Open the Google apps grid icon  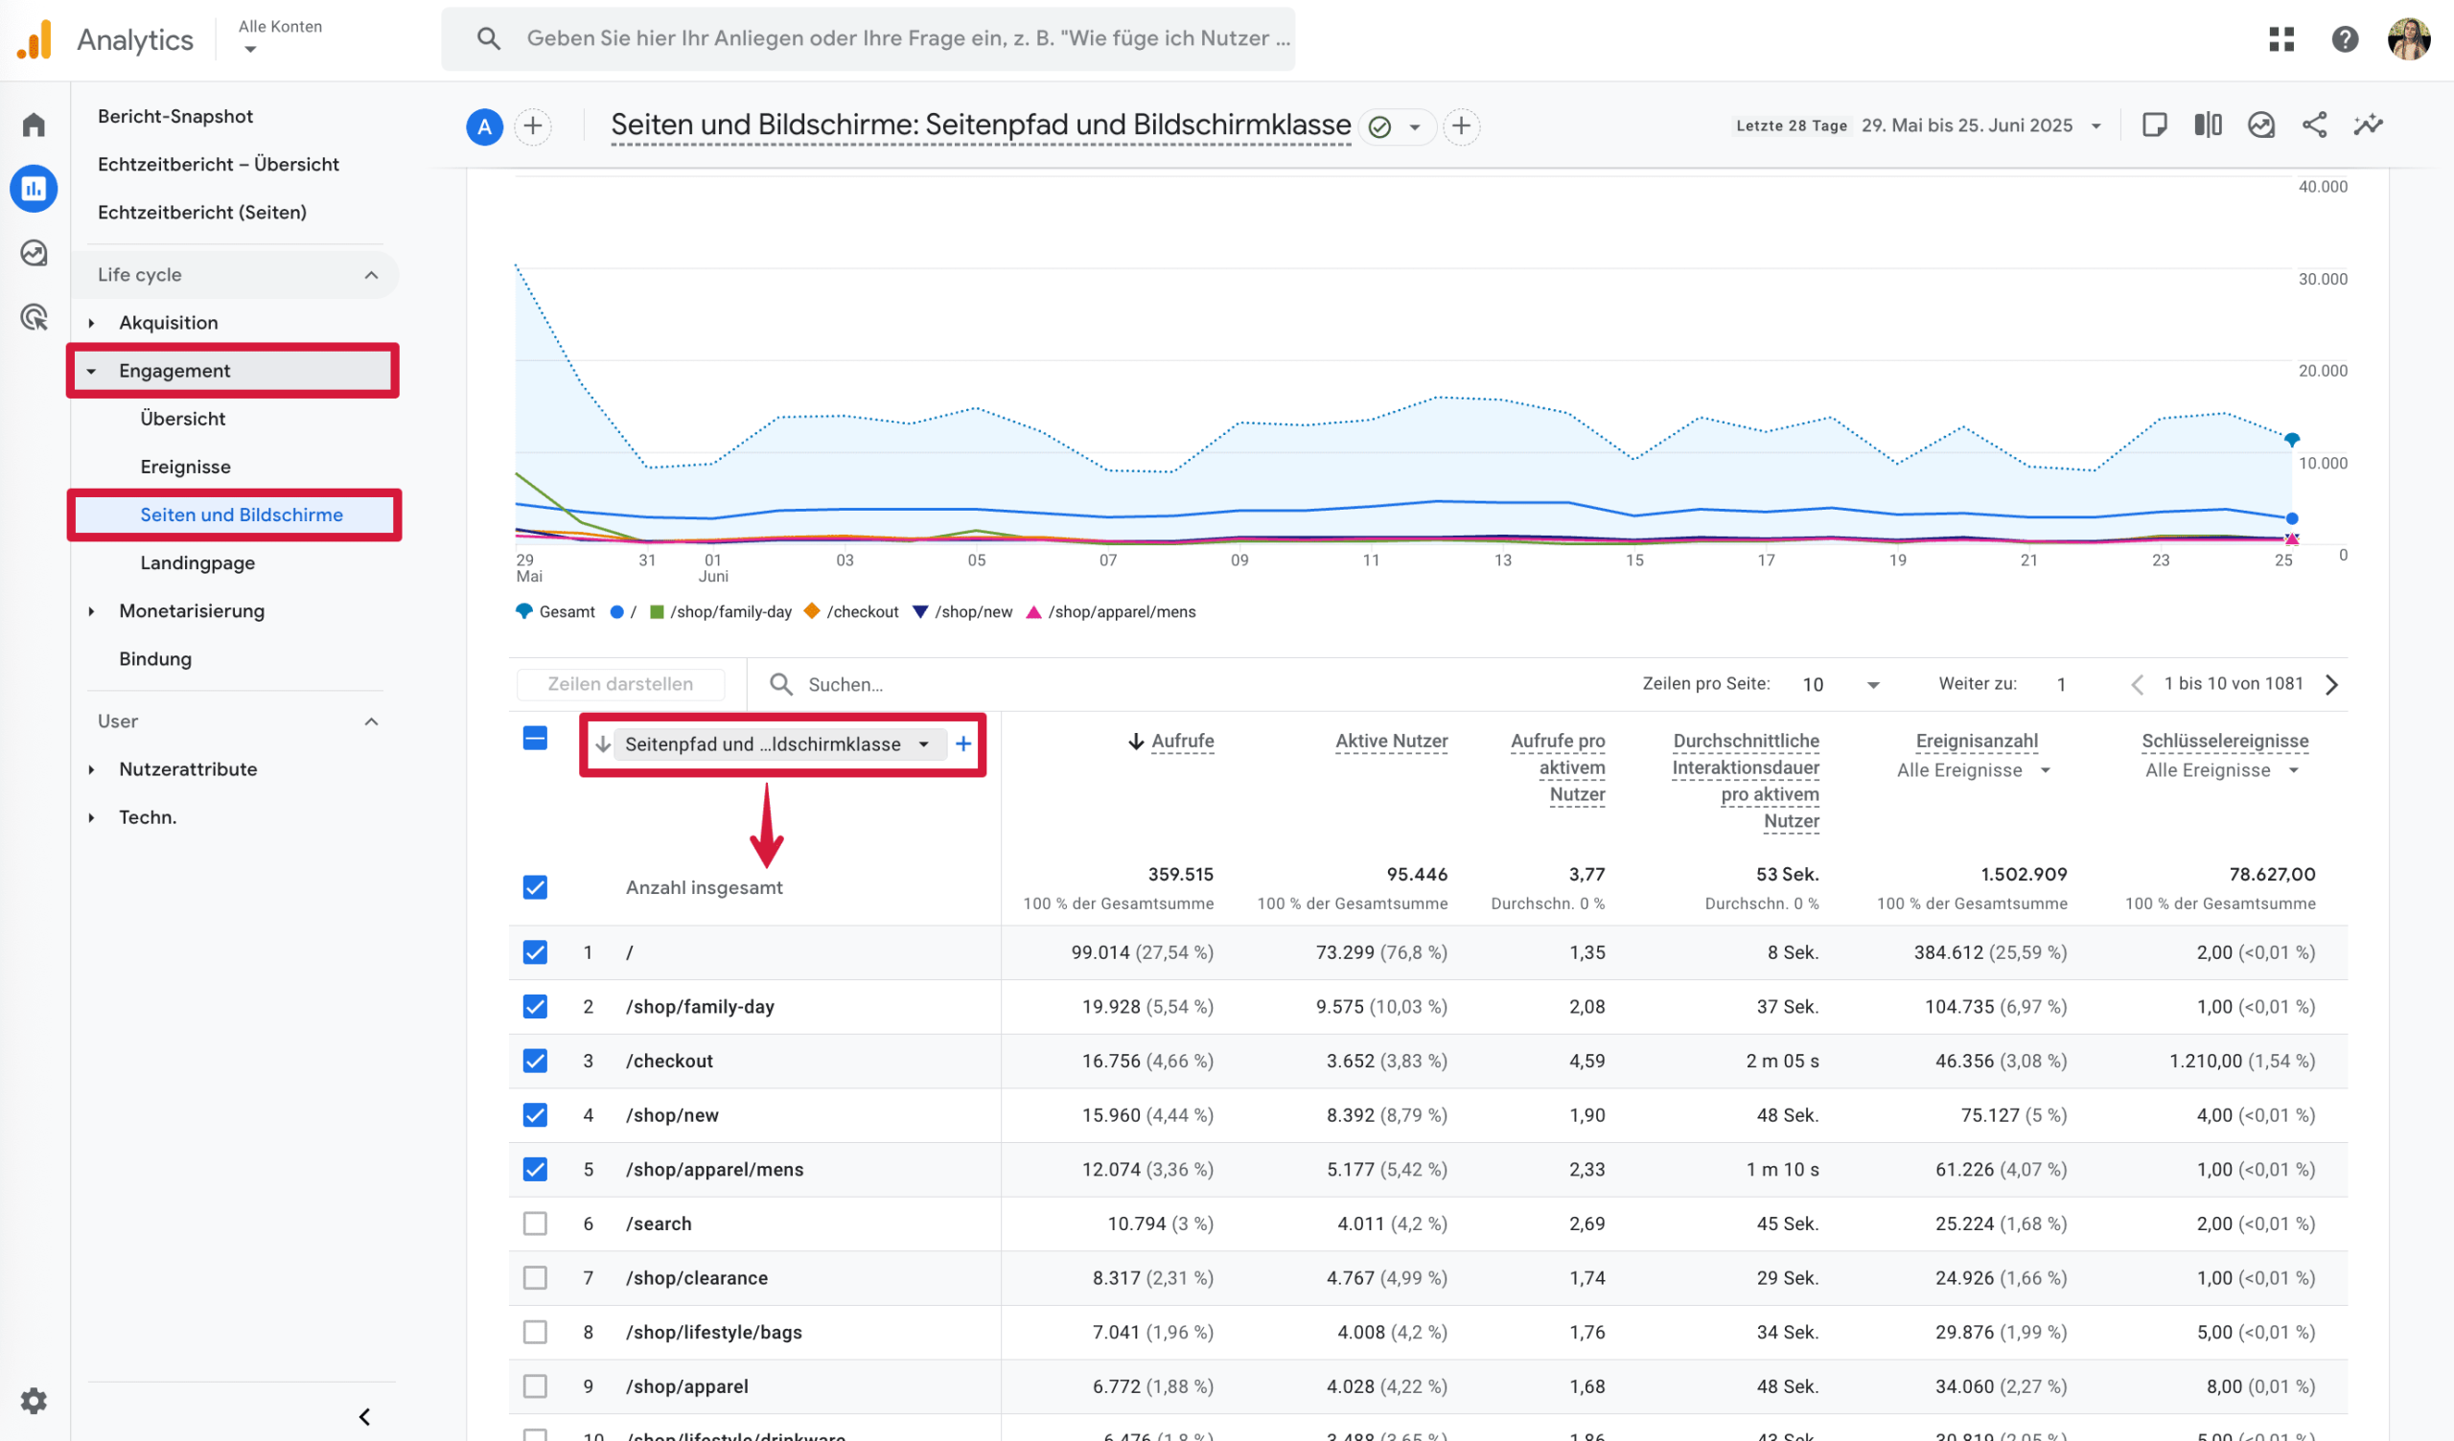pos(2280,39)
